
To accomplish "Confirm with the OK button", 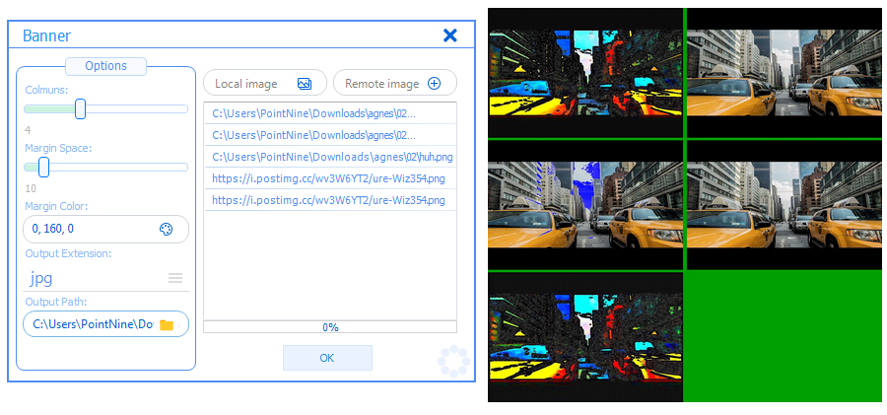I will [327, 358].
